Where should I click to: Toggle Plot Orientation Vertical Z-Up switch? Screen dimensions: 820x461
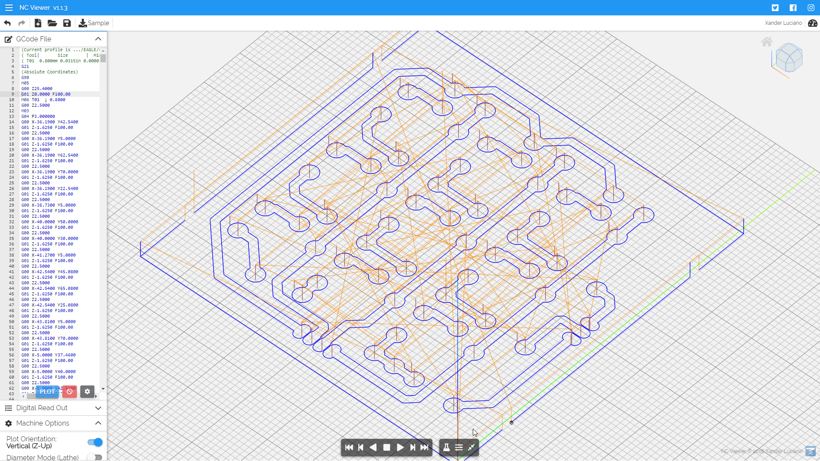point(95,442)
